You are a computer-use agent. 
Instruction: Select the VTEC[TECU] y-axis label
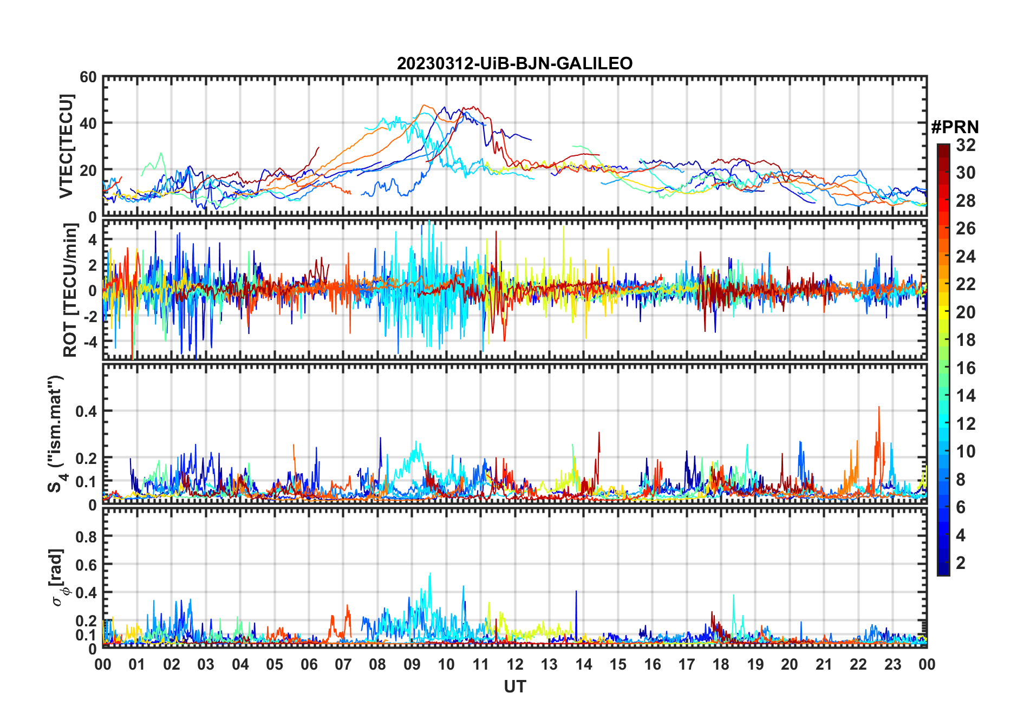point(66,146)
